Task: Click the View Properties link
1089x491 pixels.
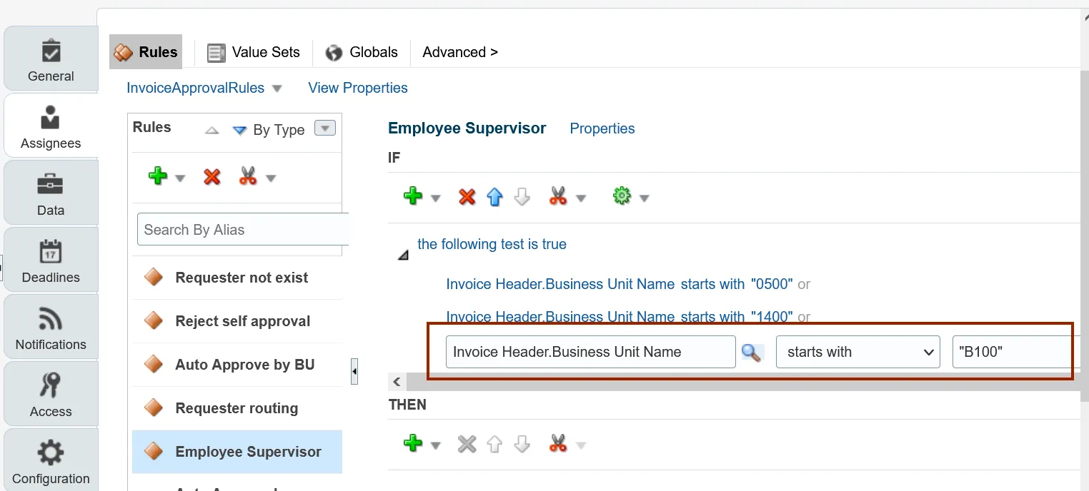Action: 358,88
